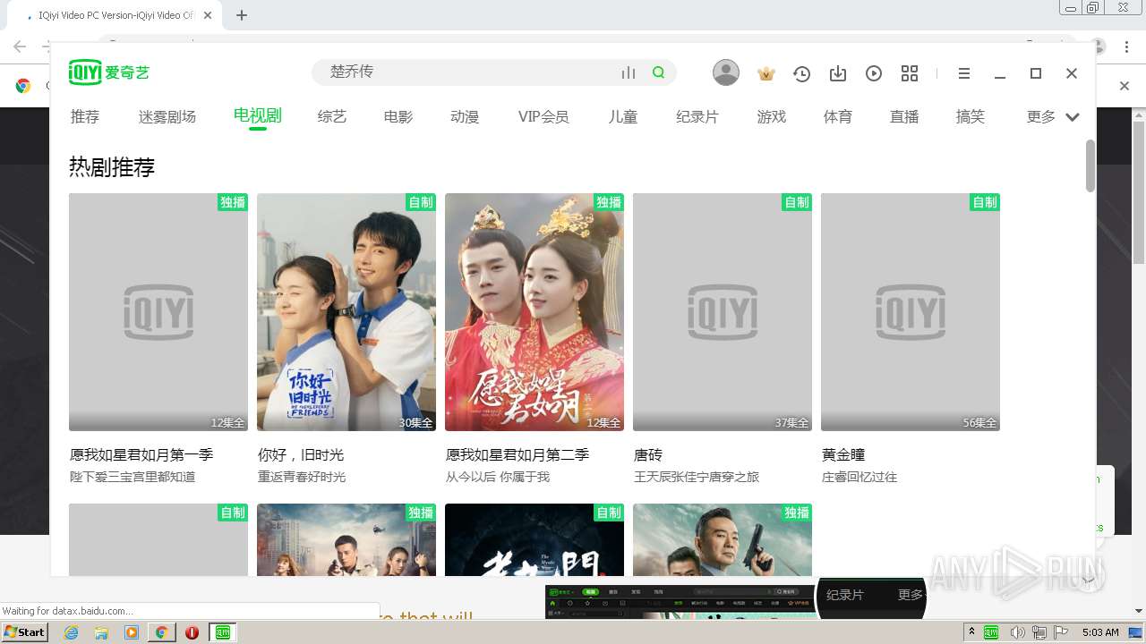1146x644 pixels.
Task: Open iQIYI app taskbar button
Action: click(223, 632)
